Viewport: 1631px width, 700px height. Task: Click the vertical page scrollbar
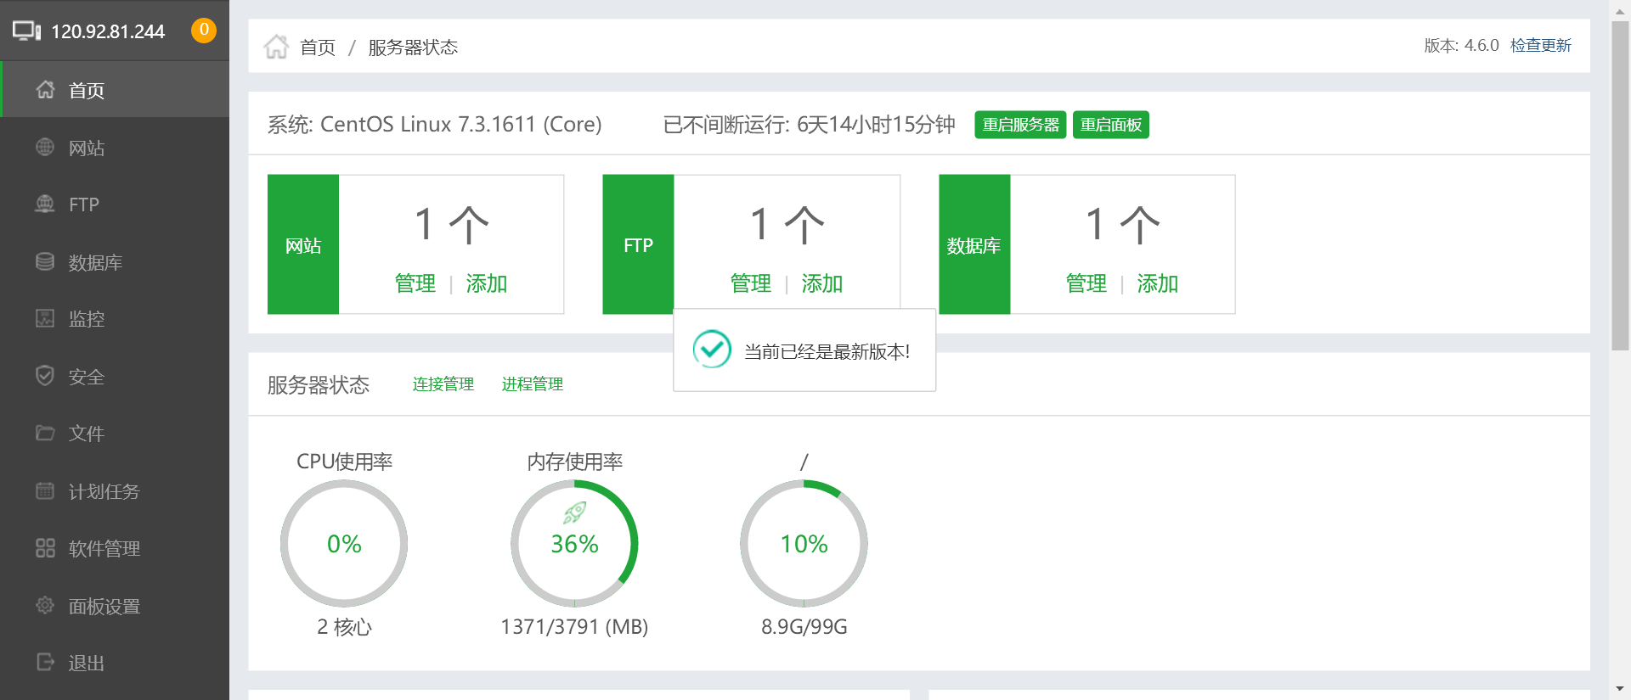point(1620,186)
